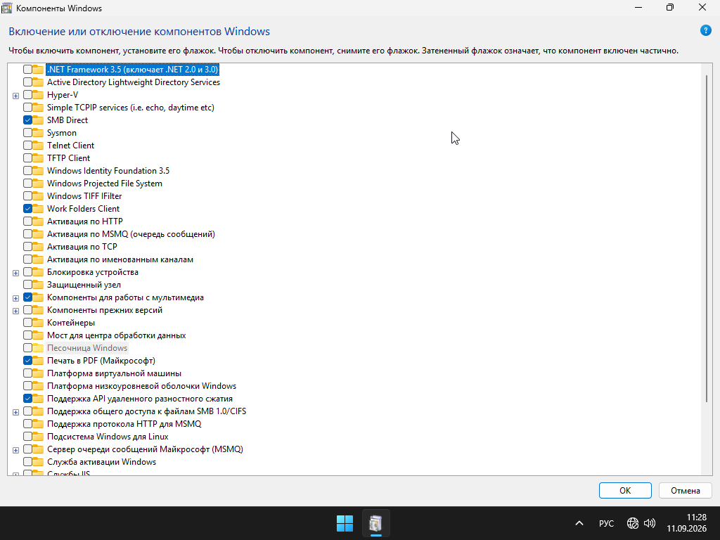720x540 pixels.
Task: Select Активация по MSMQ (очередь сообщений) label
Action: (x=131, y=234)
